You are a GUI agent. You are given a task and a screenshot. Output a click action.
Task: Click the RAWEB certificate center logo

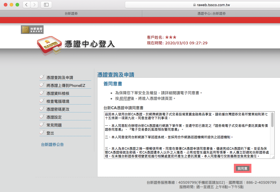tap(49, 46)
